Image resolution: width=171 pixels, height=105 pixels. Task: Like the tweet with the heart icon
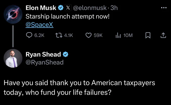89,35
